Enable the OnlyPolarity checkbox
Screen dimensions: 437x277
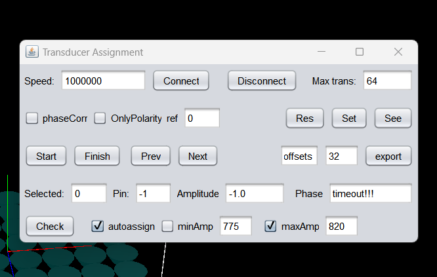coord(100,119)
